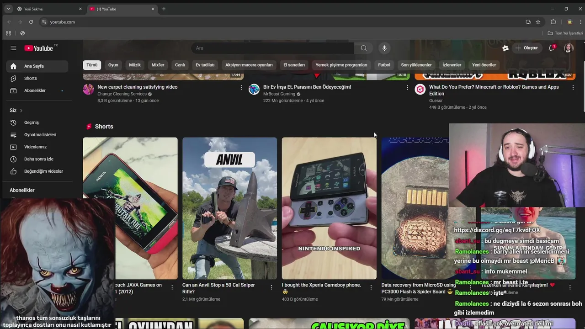Expand the Siz section chevron
Viewport: 585px width, 329px height.
point(21,111)
